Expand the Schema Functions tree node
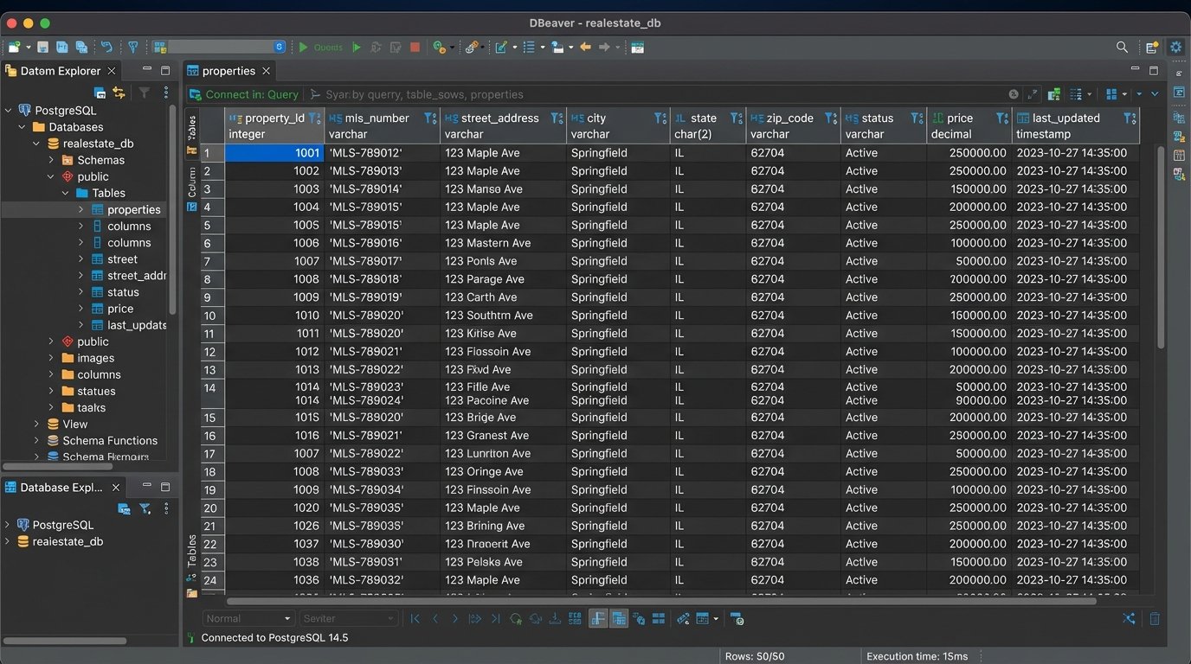The height and width of the screenshot is (664, 1191). 36,441
